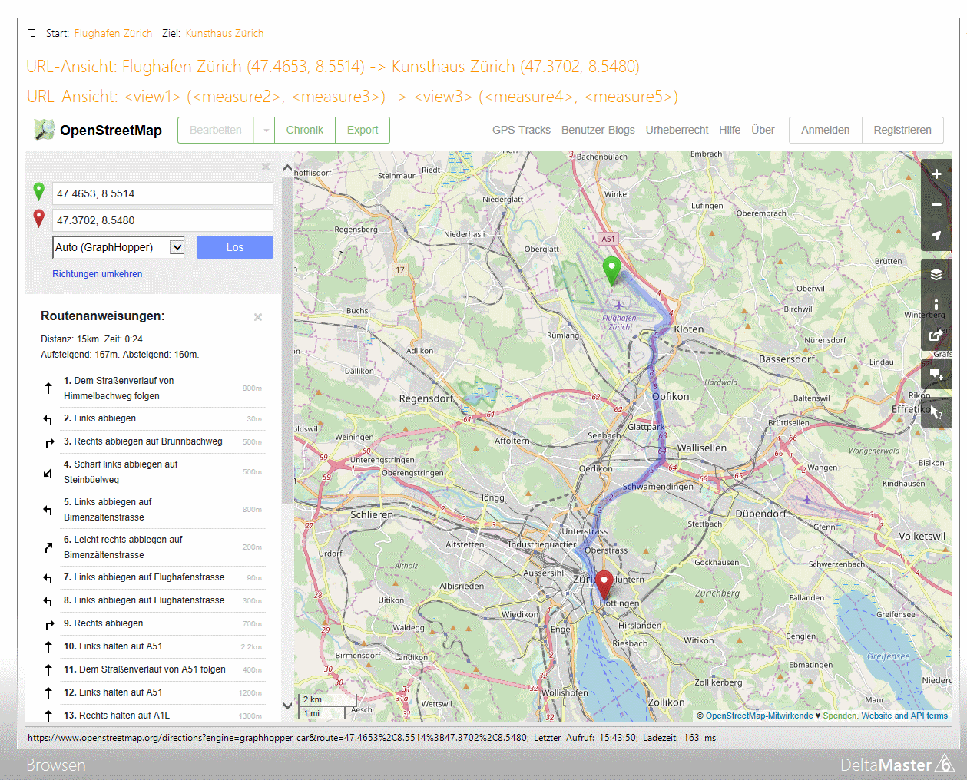Click the turn-right arrow icon of step 3
967x780 pixels.
pos(49,442)
